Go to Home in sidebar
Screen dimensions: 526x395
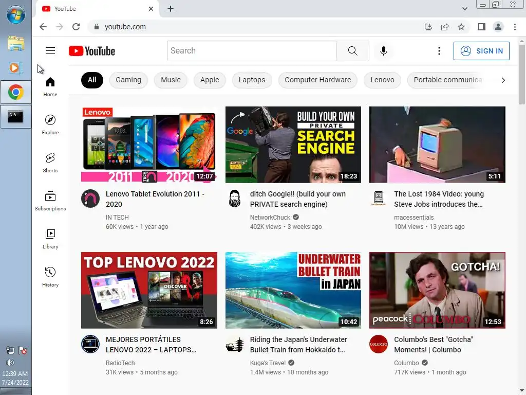click(50, 87)
